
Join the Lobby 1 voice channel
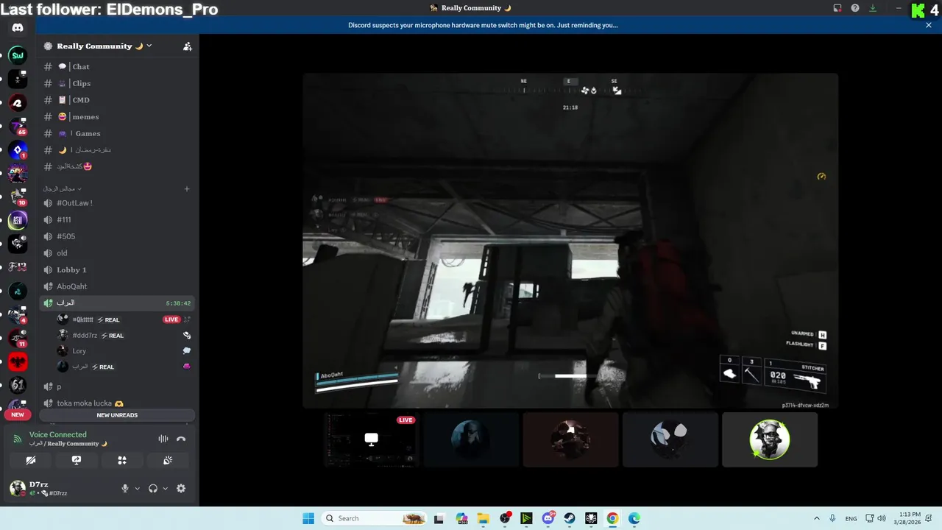[118, 269]
